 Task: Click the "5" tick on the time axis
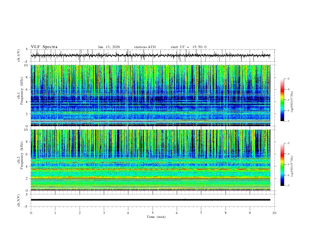pyautogui.click(x=153, y=213)
